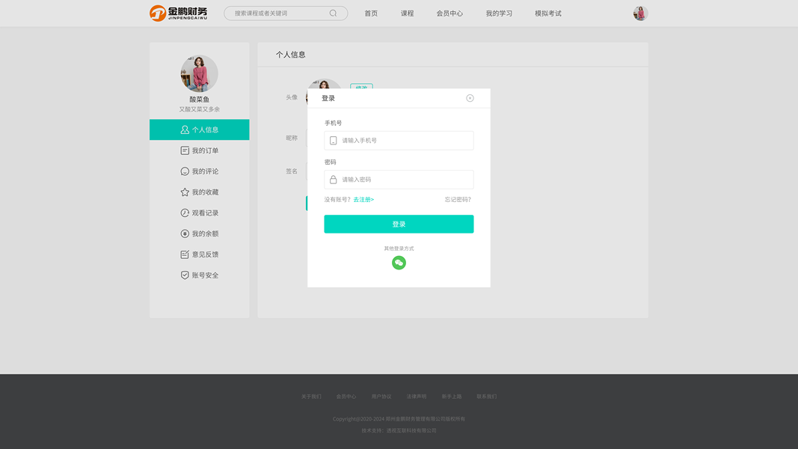The image size is (798, 449).
Task: Click the Copyright@2020-2024 footer line
Action: point(399,419)
